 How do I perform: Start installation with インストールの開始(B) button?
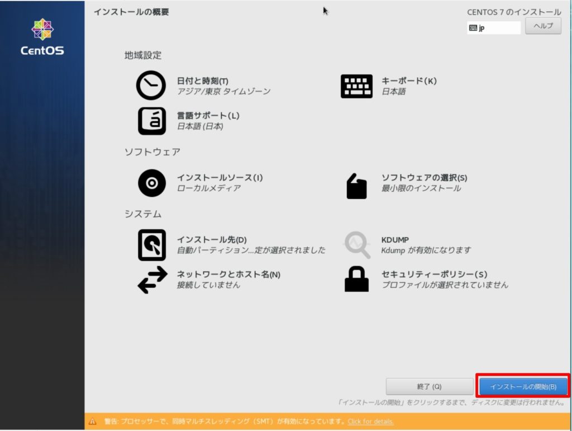pos(523,386)
